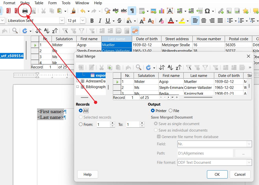Click Sort Ascending in data source toolbar
This screenshot has width=259, height=185.
(47, 31)
